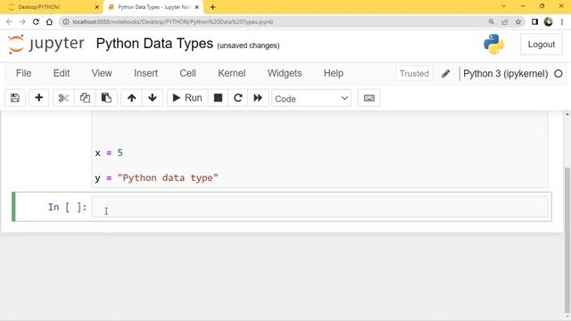The width and height of the screenshot is (571, 321).
Task: Click the In [ ]: cell prompt
Action: coord(68,207)
